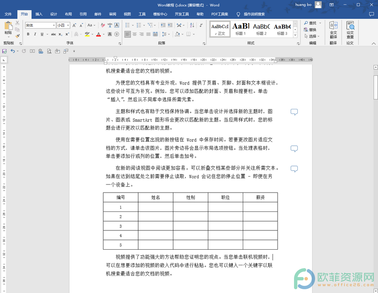Open full-text translation (全文翻译)
This screenshot has height=293, width=378.
(x=333, y=30)
